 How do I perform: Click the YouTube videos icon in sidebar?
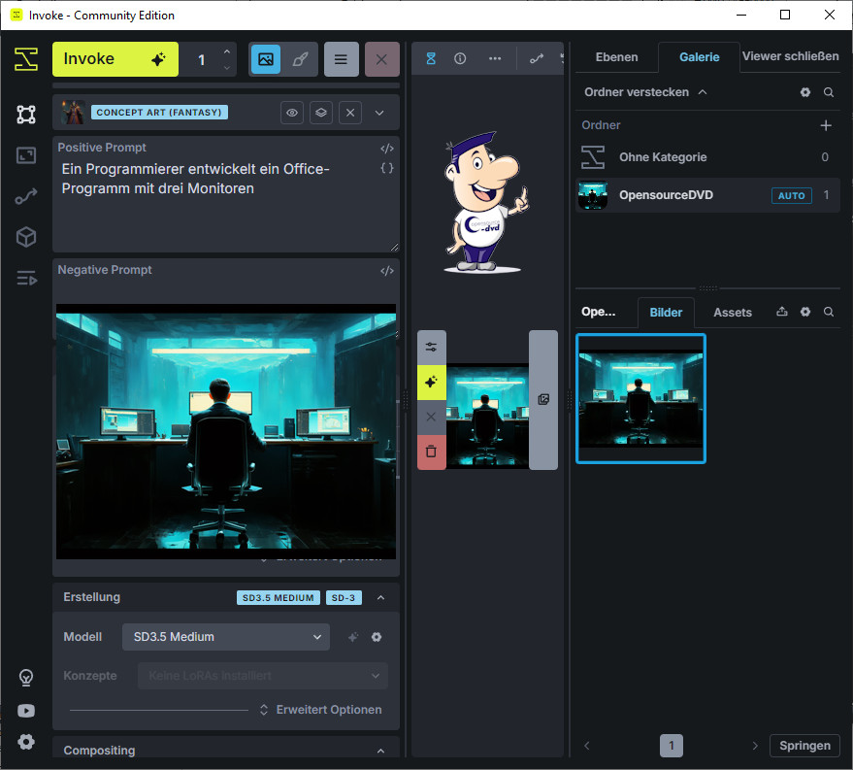point(26,711)
